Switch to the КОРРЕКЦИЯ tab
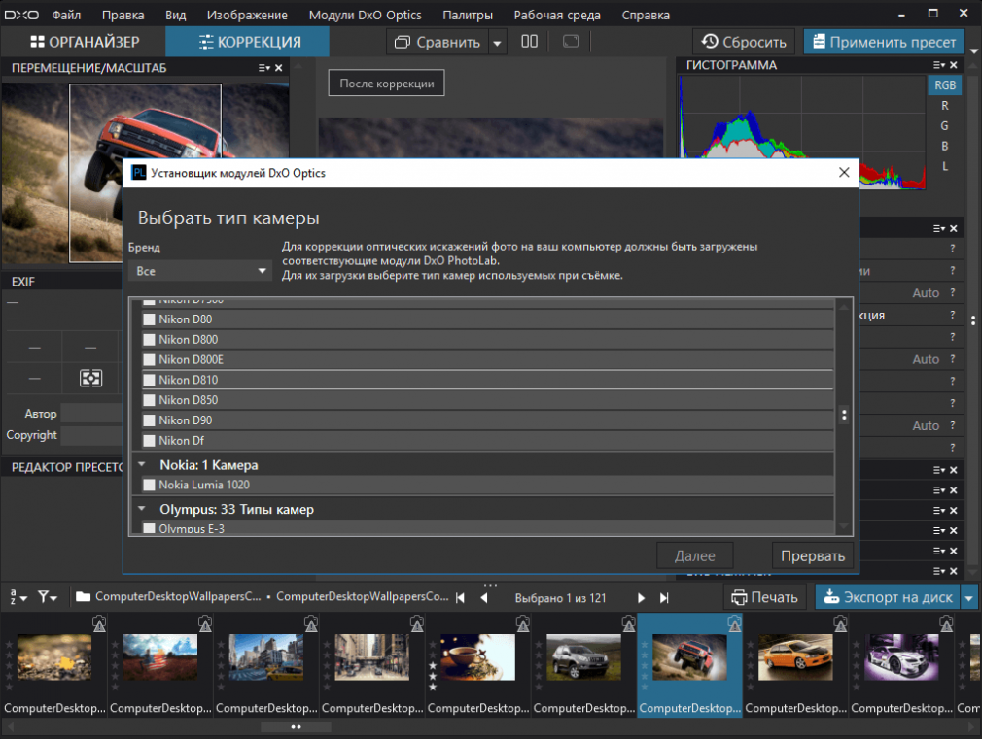 pos(248,42)
